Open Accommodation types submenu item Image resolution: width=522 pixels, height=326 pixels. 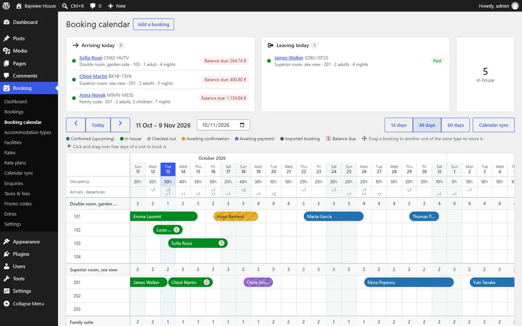[28, 132]
